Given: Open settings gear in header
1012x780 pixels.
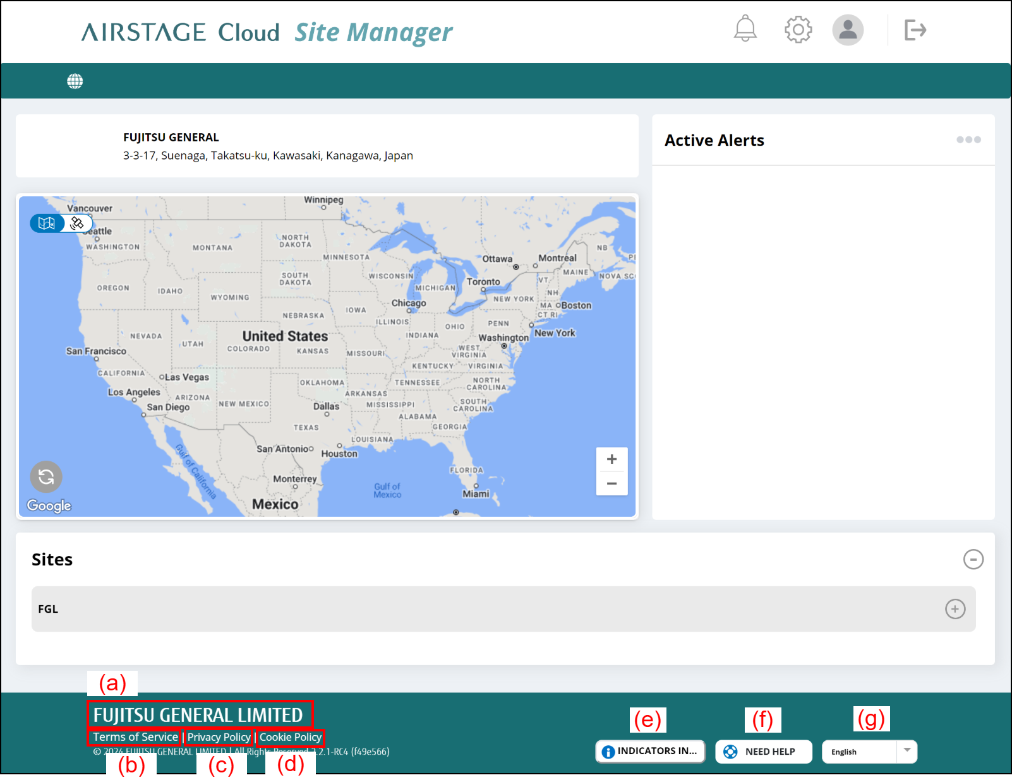Looking at the screenshot, I should [x=798, y=30].
